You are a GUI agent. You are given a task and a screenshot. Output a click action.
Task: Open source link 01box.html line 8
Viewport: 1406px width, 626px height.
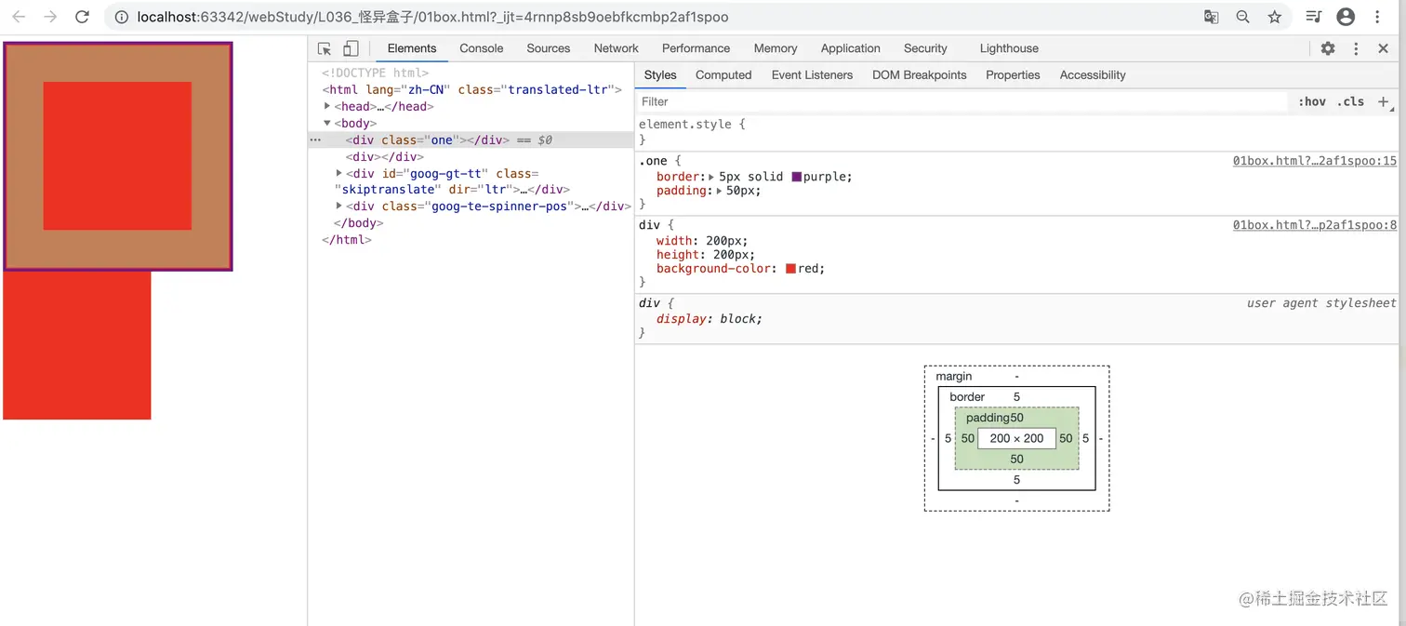click(1315, 225)
